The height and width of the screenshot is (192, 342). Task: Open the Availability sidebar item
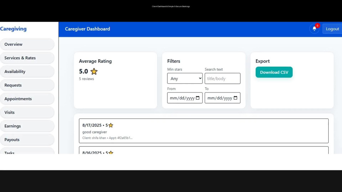pos(27,72)
